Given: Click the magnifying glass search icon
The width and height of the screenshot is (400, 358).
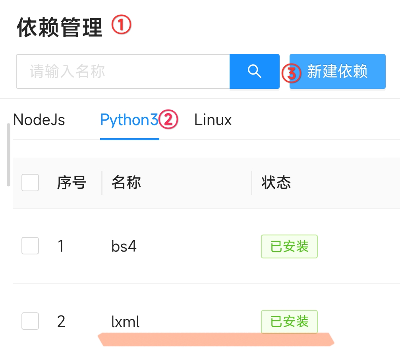Looking at the screenshot, I should pos(254,71).
